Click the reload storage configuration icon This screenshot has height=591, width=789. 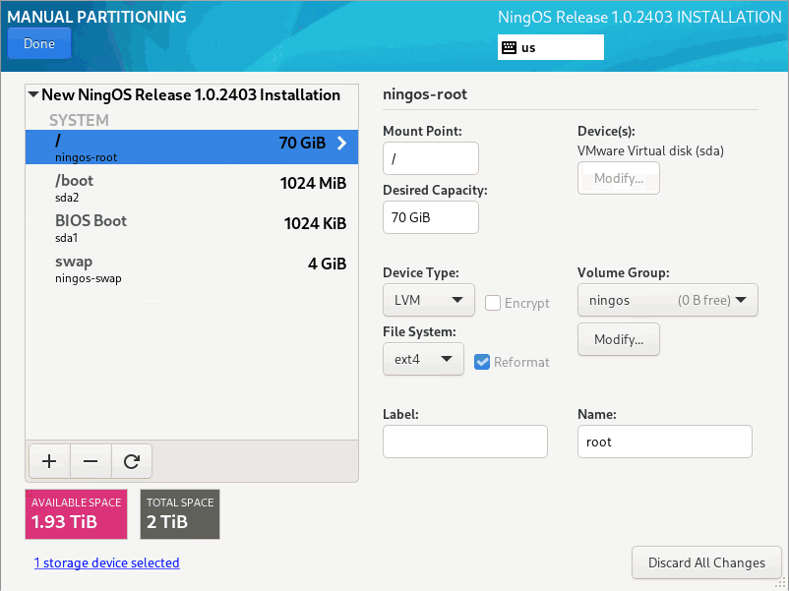click(x=131, y=461)
